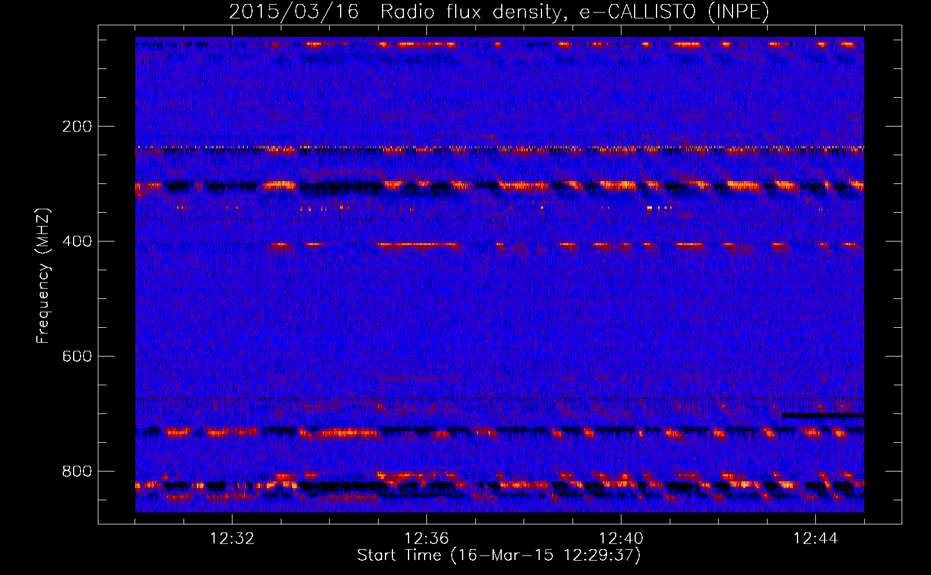Click the solid black bar near 700 MHz

click(823, 415)
